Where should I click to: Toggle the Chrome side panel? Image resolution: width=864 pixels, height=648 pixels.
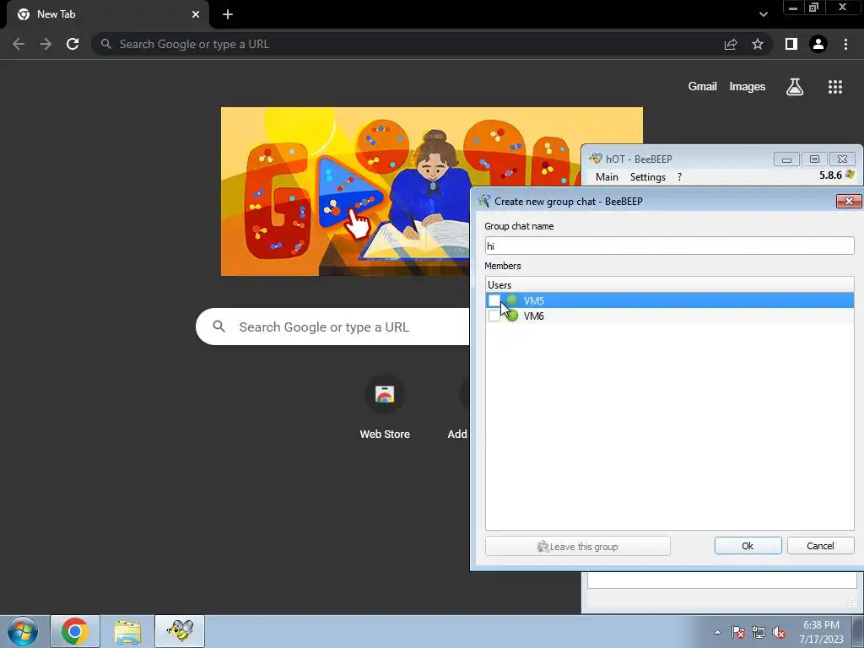791,44
